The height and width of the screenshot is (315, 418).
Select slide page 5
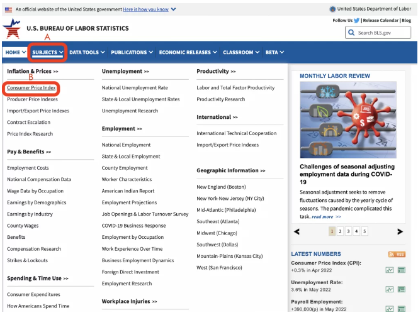364,231
